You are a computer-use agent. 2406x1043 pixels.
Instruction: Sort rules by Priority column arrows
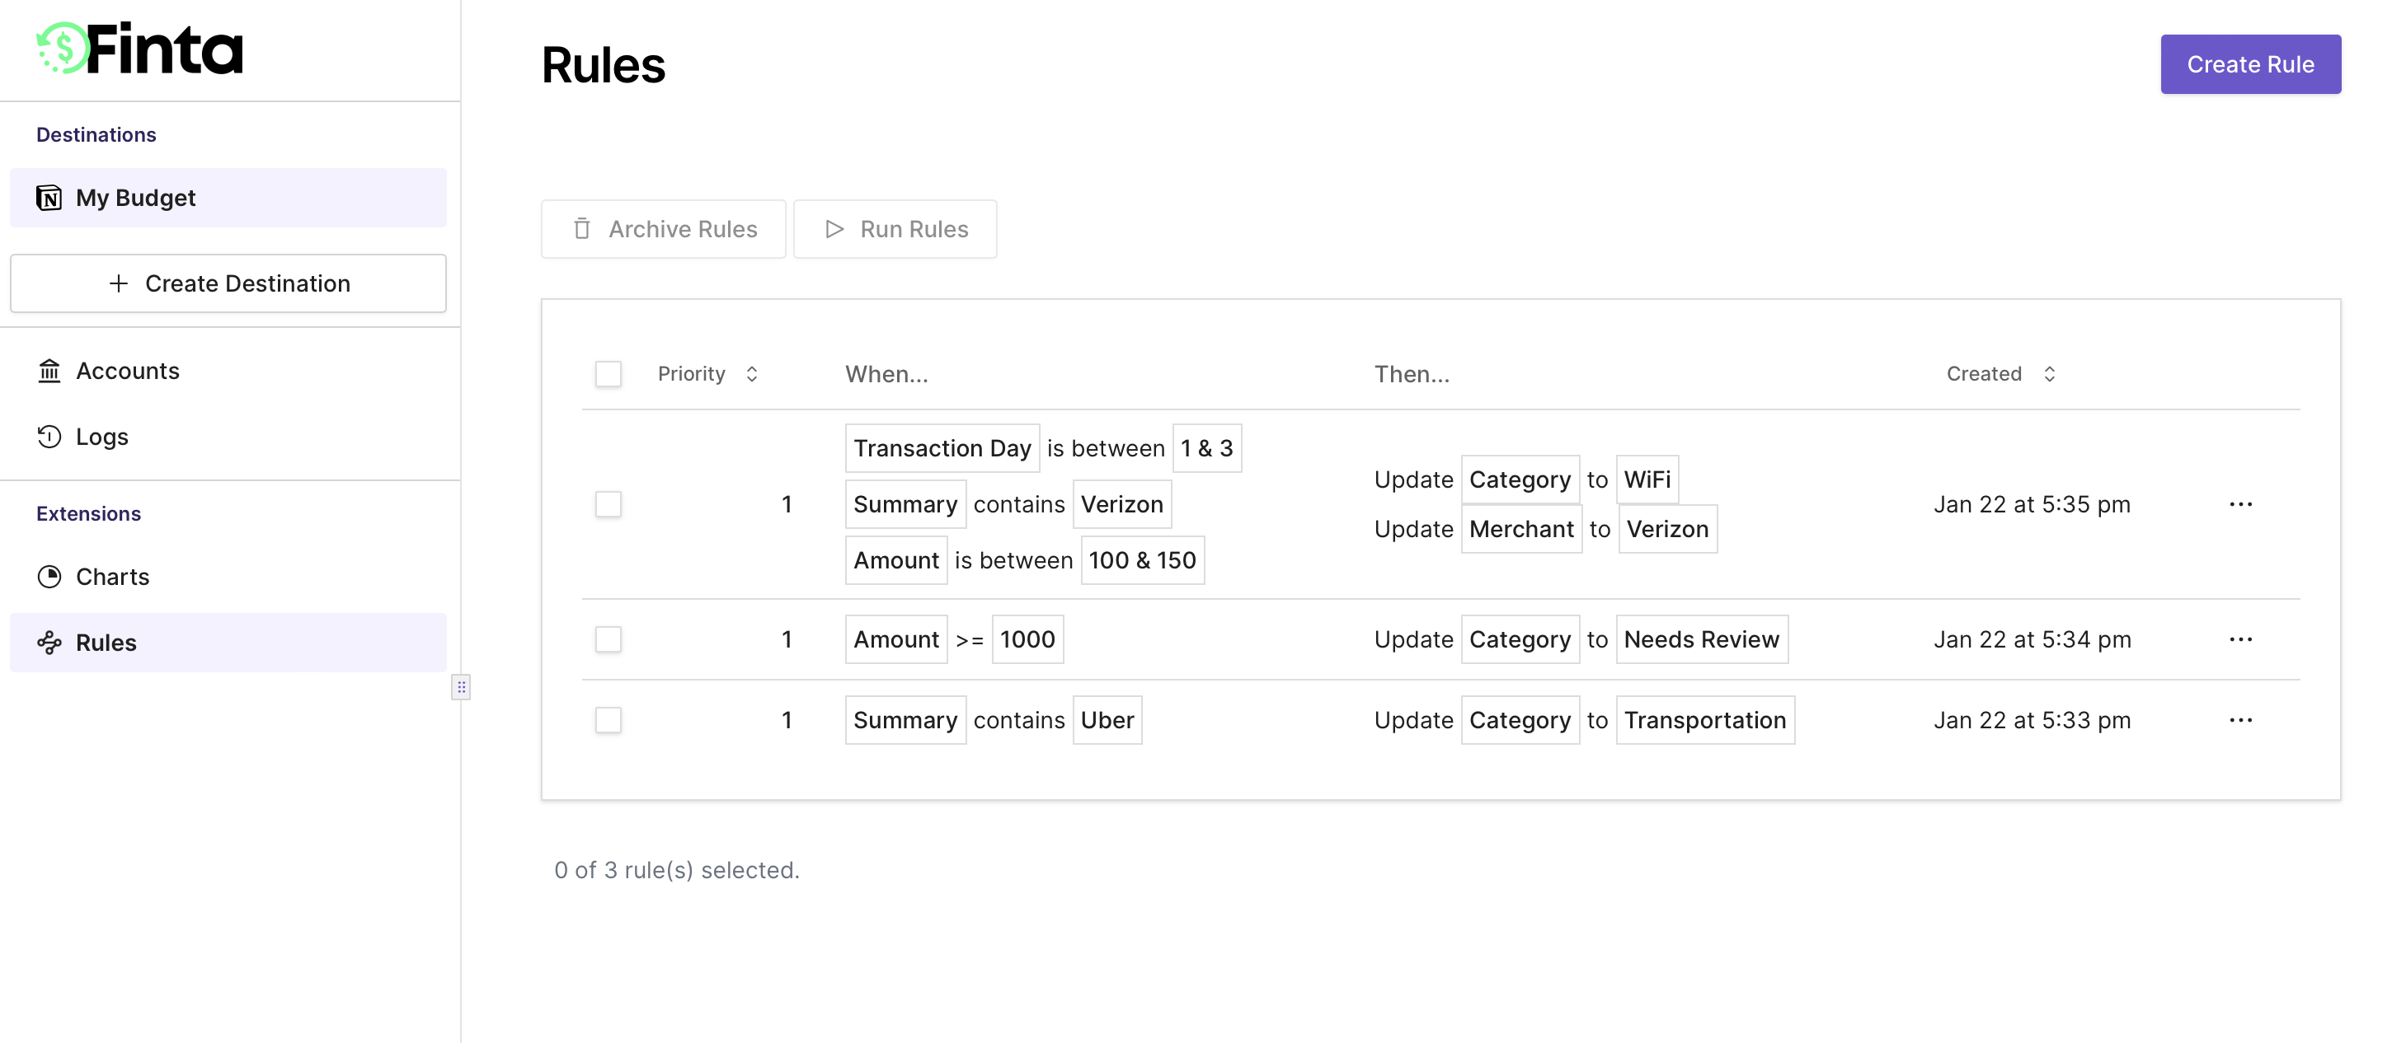tap(752, 374)
